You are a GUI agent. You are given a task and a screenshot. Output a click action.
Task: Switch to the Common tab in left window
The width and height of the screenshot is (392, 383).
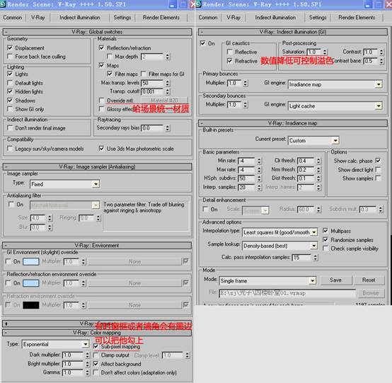point(13,18)
